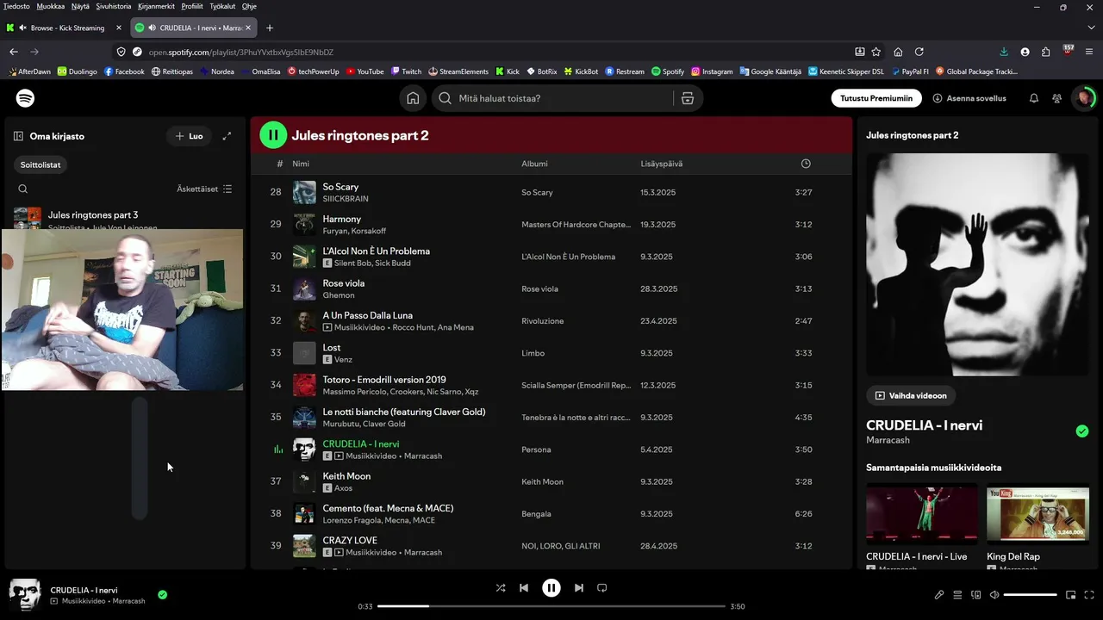Image resolution: width=1103 pixels, height=620 pixels.
Task: Open the Äskettäiset sort dropdown
Action: [x=204, y=189]
